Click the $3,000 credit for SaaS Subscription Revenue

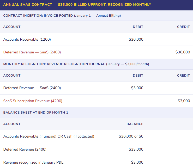184,101
